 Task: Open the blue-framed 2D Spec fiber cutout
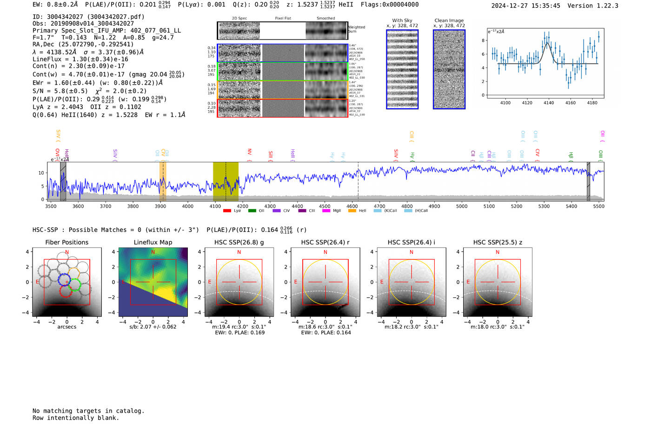[x=239, y=53]
